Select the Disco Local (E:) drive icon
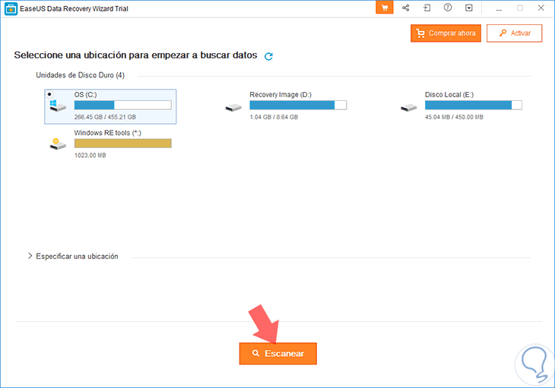Viewport: 555px width, 388px height. pyautogui.click(x=409, y=107)
